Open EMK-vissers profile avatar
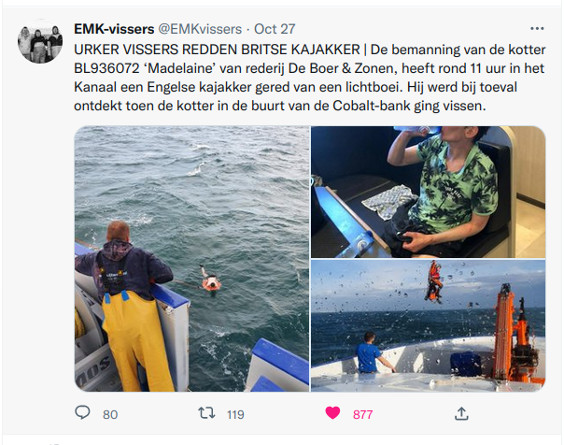Screen dimensions: 564x445 (x=40, y=42)
